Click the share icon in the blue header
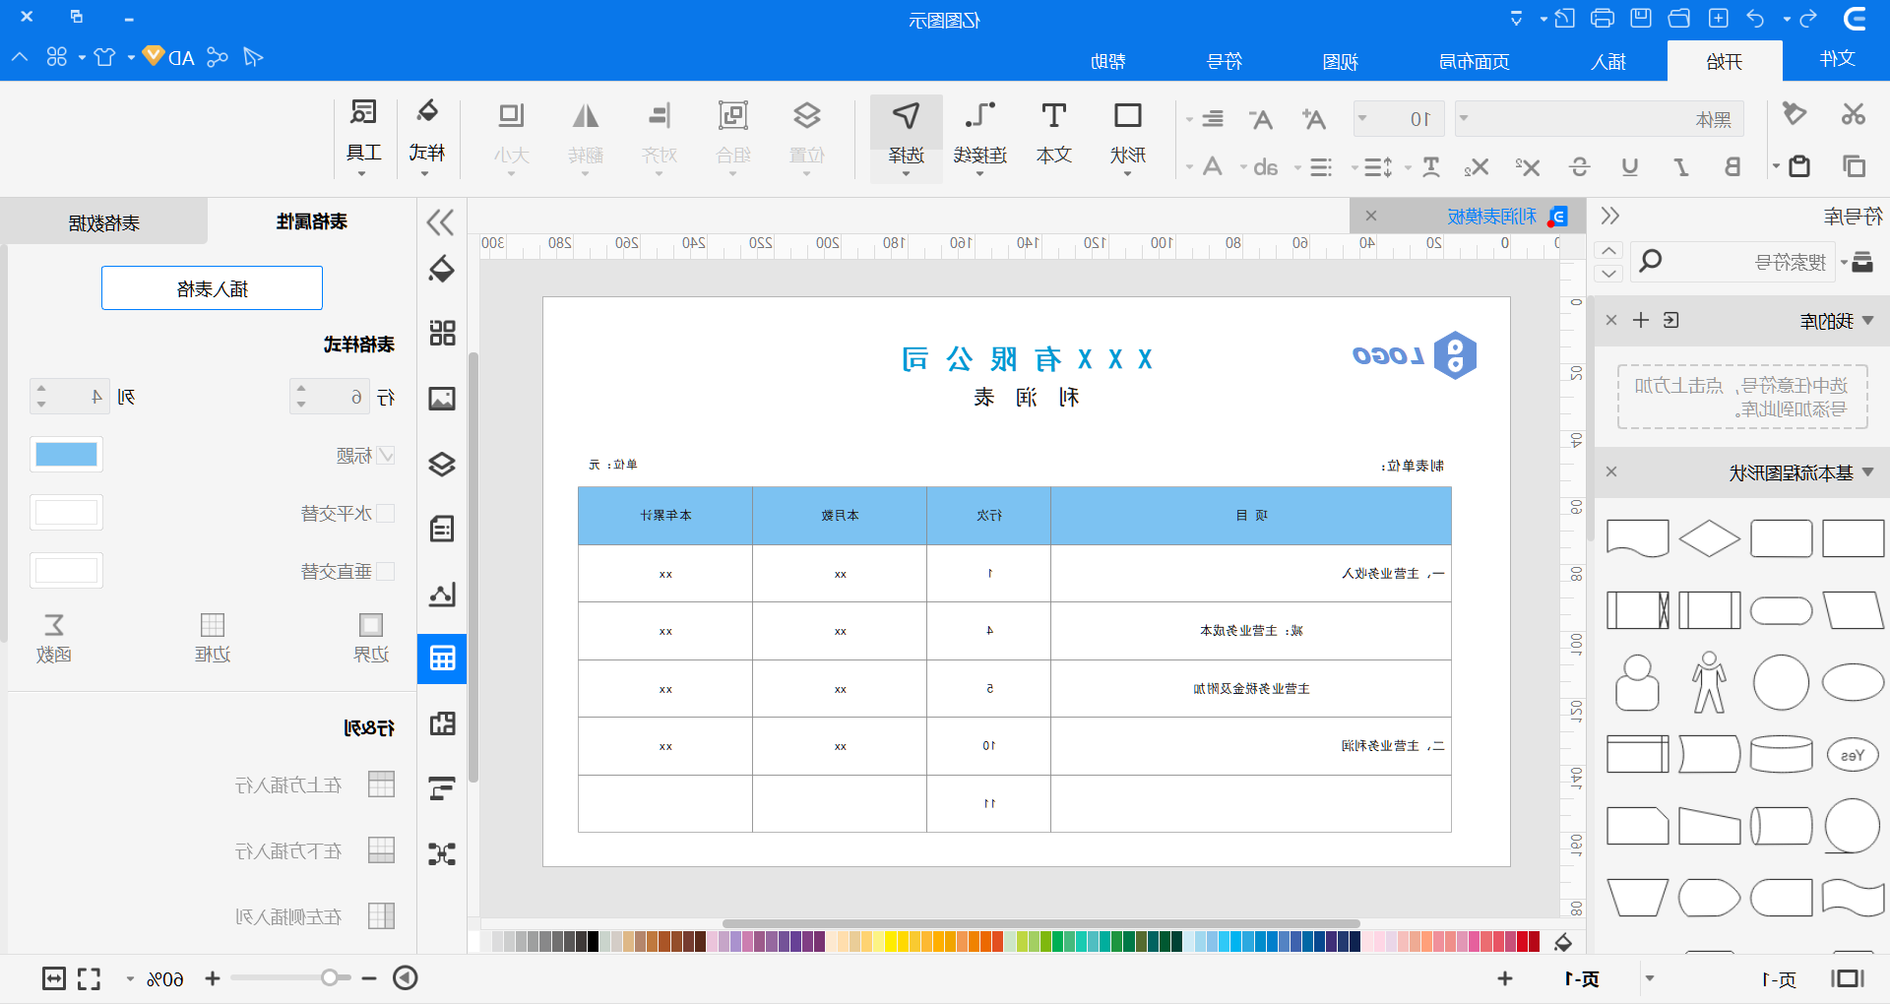1890x1004 pixels. (218, 57)
